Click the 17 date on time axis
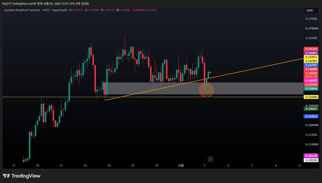 click(x=14, y=166)
